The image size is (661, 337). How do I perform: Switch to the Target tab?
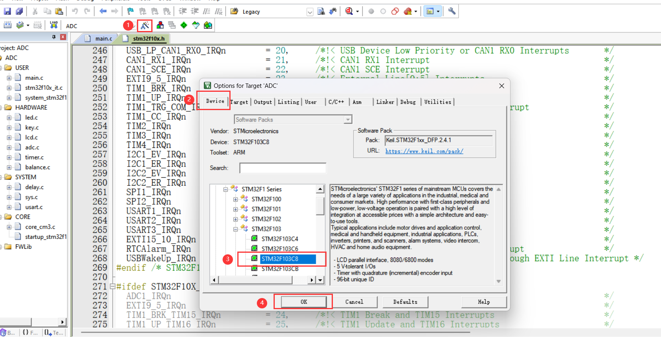(x=239, y=102)
